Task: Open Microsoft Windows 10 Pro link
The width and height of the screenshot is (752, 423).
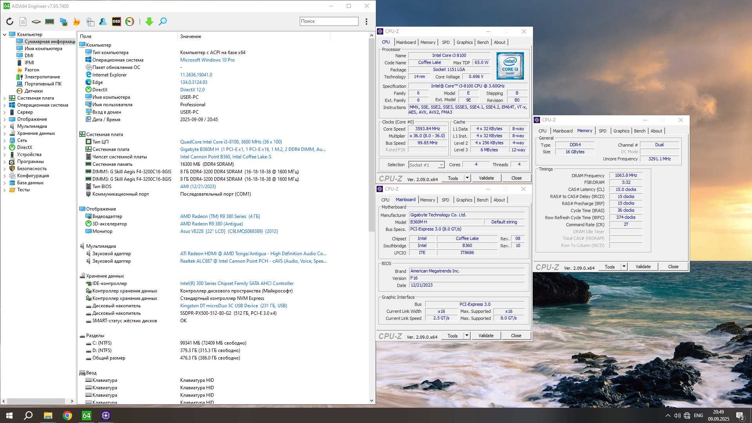Action: [x=207, y=60]
